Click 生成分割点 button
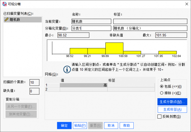This screenshot has height=132, width=191. [172, 102]
